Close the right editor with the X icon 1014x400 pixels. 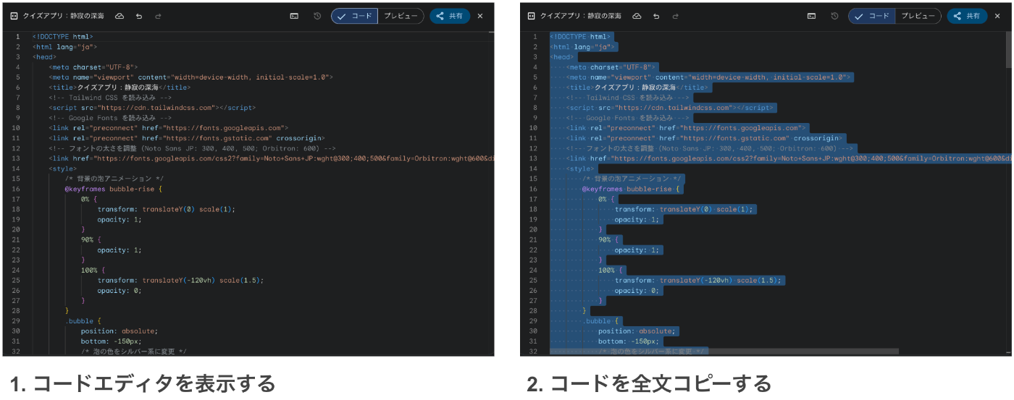[x=997, y=16]
